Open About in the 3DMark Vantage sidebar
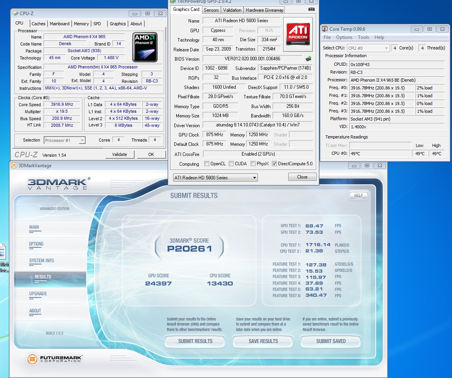The height and width of the screenshot is (378, 452). click(35, 311)
